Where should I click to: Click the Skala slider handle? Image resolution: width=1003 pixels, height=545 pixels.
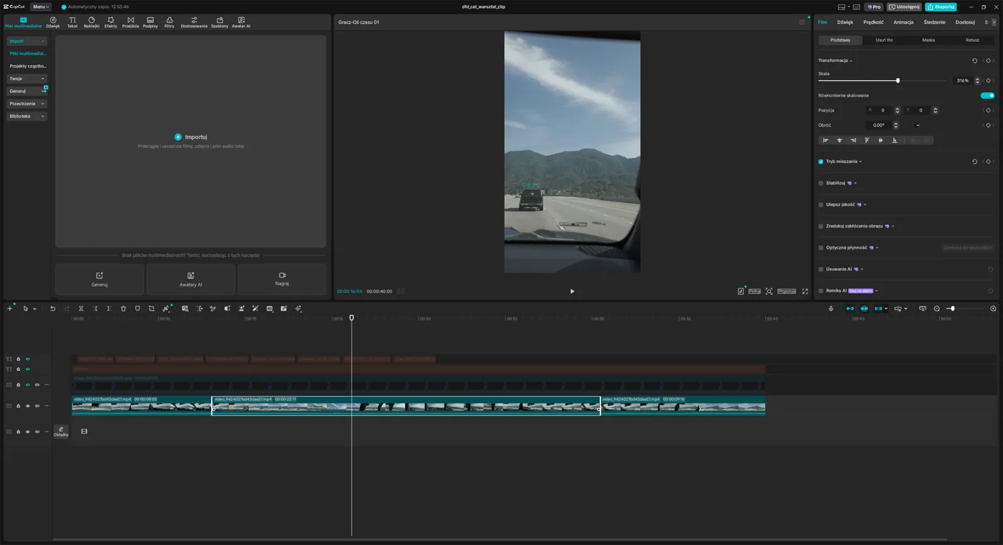click(898, 81)
